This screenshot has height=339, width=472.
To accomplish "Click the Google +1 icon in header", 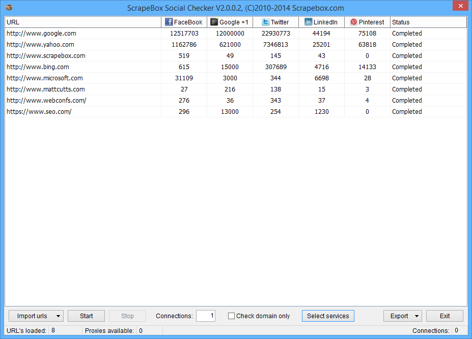I will pos(214,22).
